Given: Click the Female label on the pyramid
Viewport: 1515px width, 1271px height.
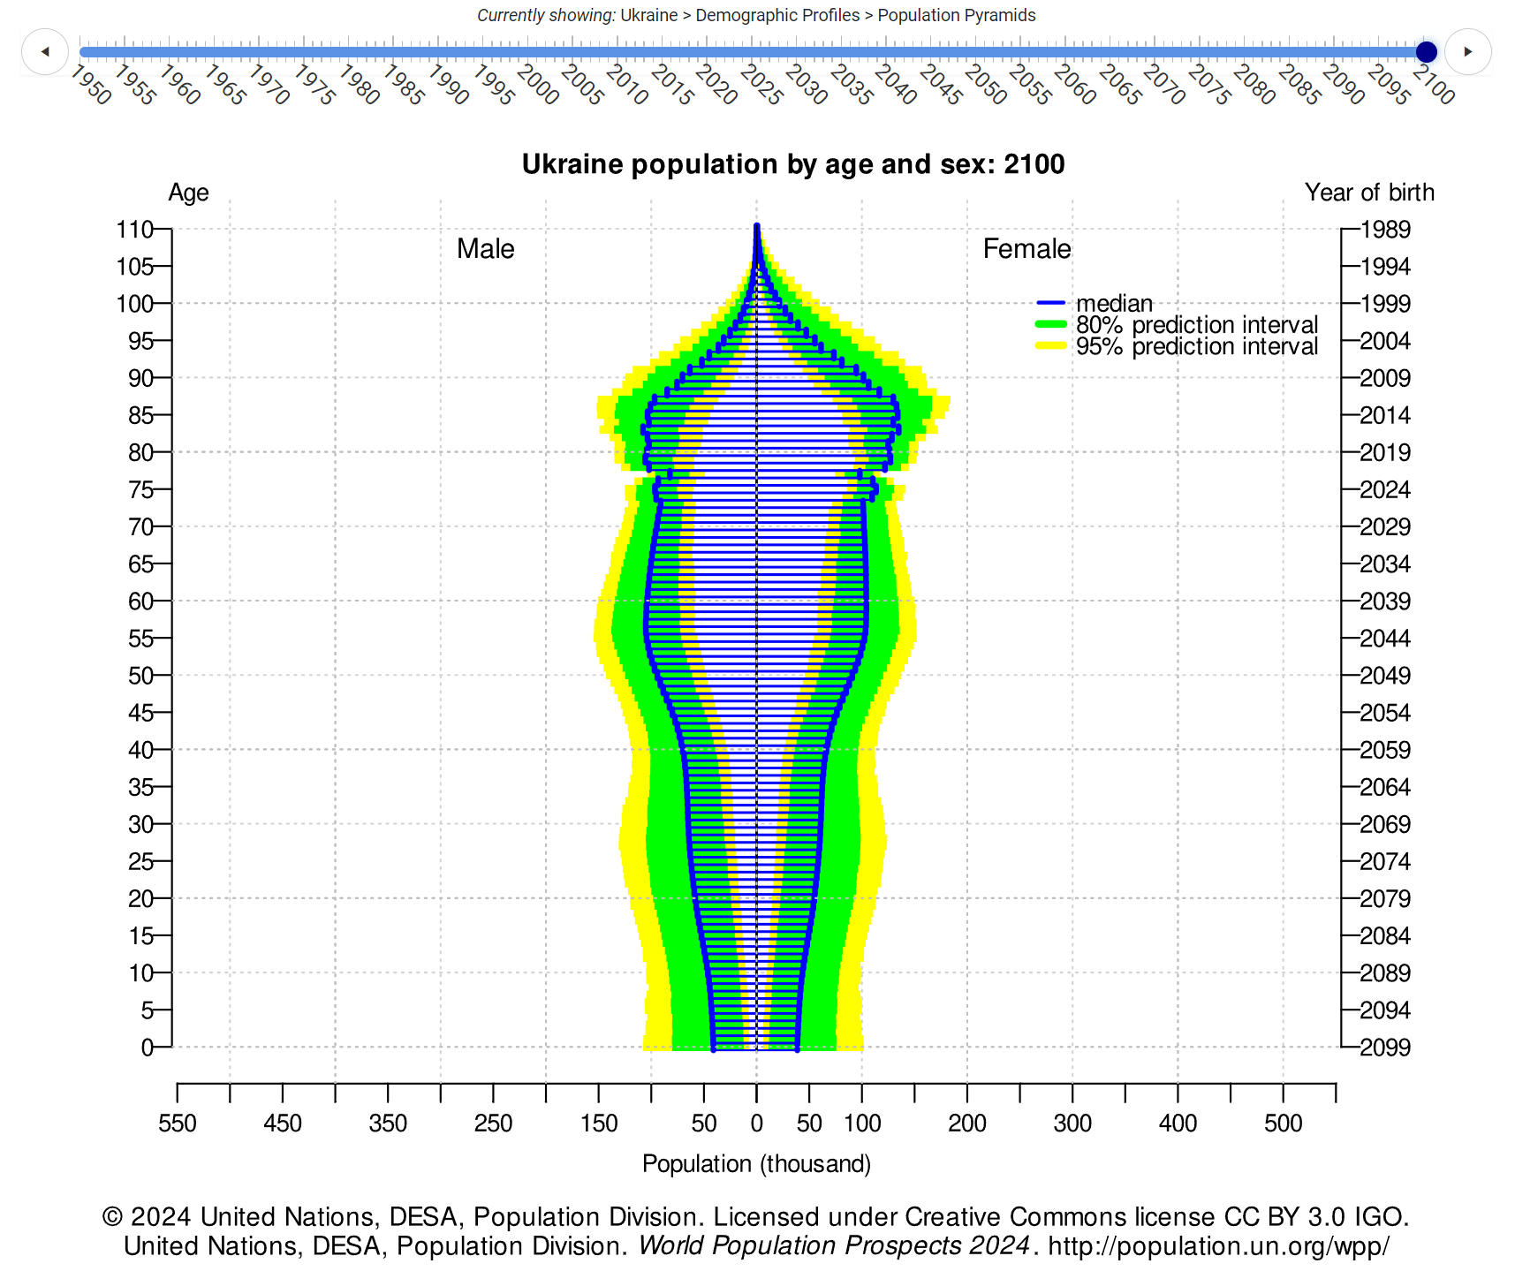Looking at the screenshot, I should pyautogui.click(x=1026, y=249).
